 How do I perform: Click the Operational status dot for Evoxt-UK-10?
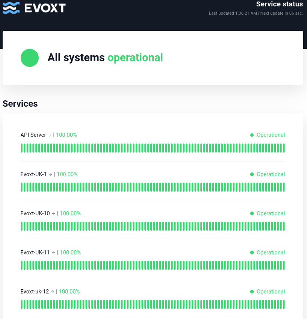click(252, 213)
